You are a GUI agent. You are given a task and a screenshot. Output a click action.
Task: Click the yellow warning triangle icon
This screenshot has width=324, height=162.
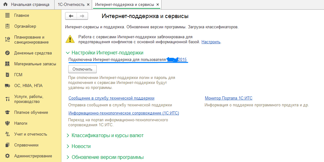pos(70,39)
